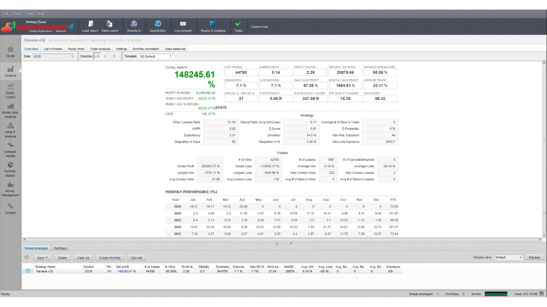The width and height of the screenshot is (547, 307).
Task: Switch to the Settings tab
Action: tap(121, 49)
